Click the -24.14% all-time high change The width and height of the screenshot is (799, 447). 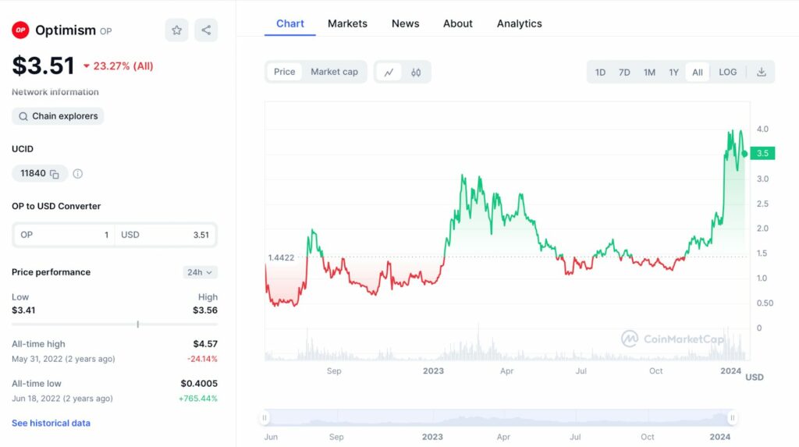[x=202, y=359]
